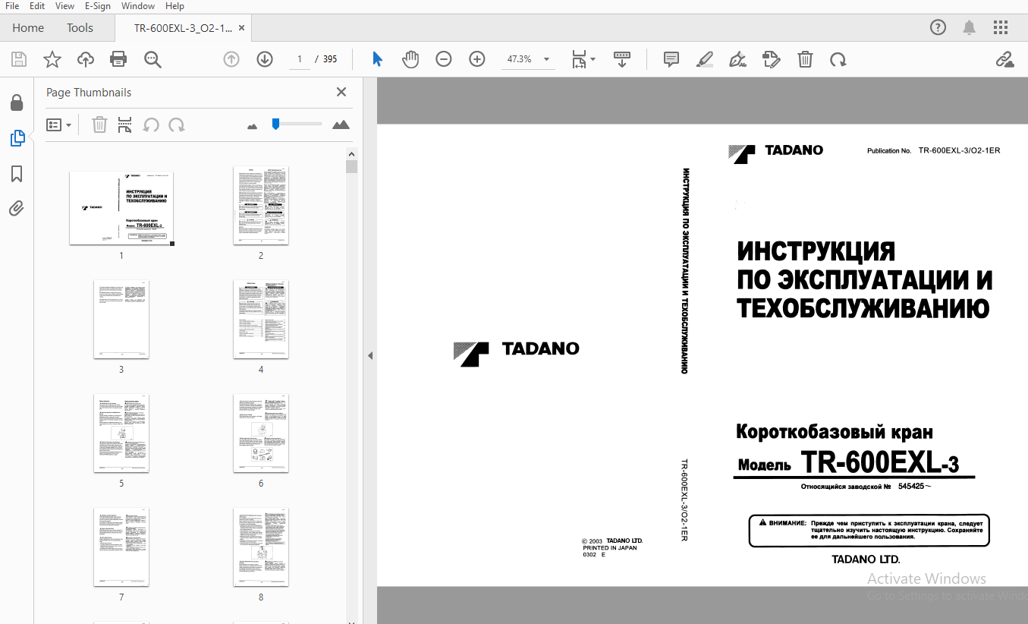The image size is (1028, 624).
Task: Go to previous page with up arrow
Action: coord(231,59)
